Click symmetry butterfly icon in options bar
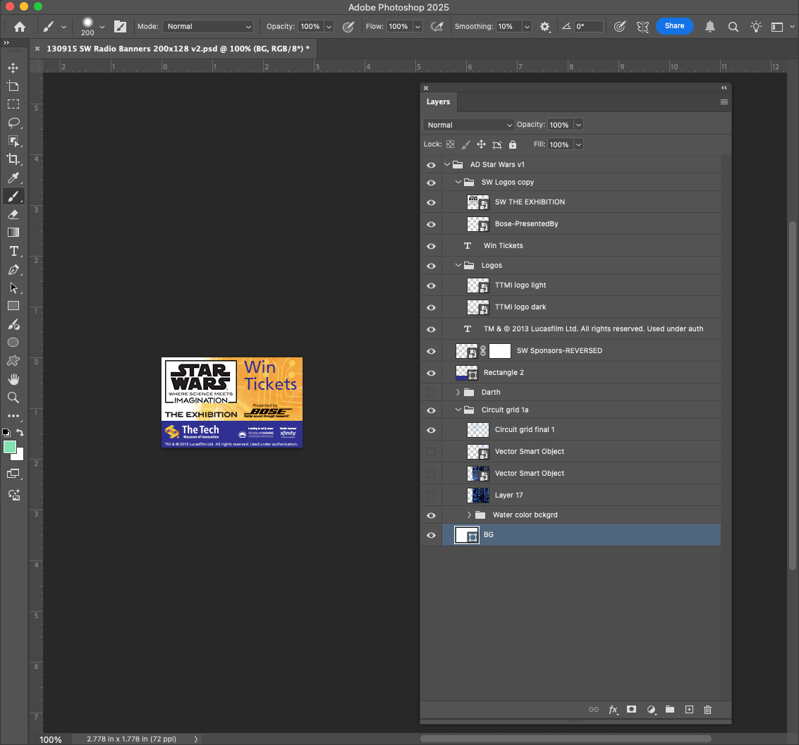The image size is (799, 745). [x=642, y=27]
